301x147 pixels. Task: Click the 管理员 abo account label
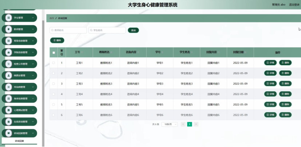tap(278, 5)
